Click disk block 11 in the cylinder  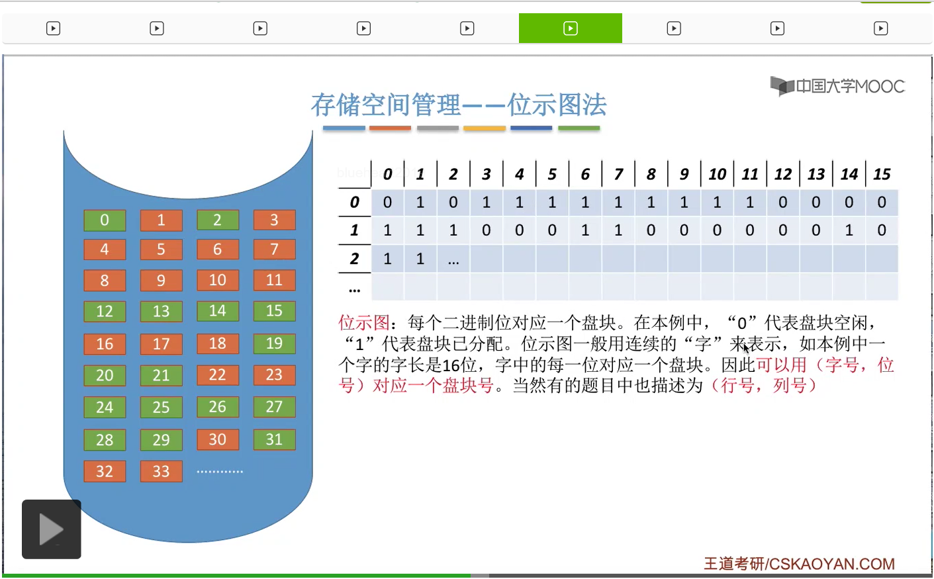pos(274,281)
